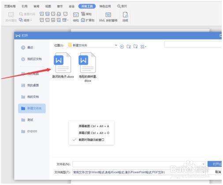Expand the 组合 dropdown in the ribbon
Screen dimensions: 223x185
(x=25, y=20)
